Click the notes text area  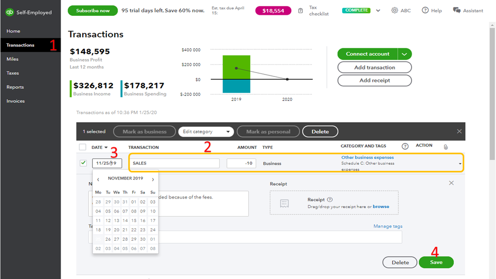point(168,204)
